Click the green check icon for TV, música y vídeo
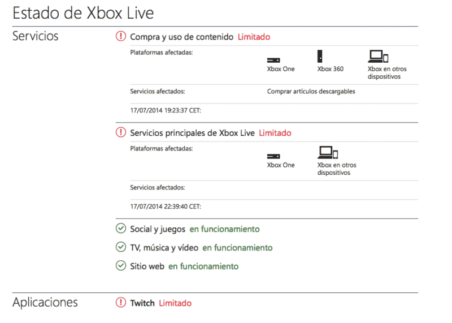 [121, 247]
